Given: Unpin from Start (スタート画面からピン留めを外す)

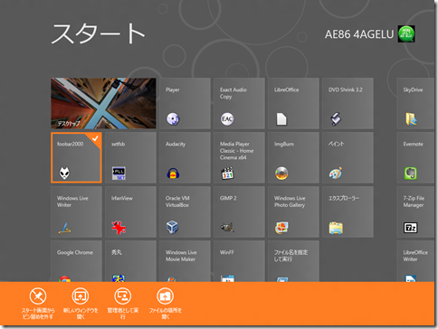Looking at the screenshot, I should 38,303.
